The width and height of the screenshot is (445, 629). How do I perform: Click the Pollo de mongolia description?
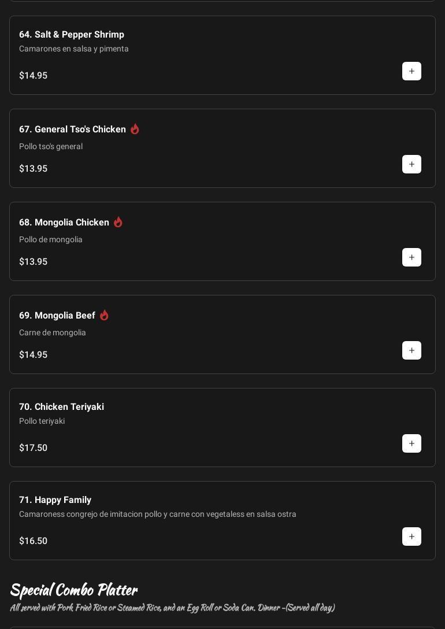(x=51, y=239)
